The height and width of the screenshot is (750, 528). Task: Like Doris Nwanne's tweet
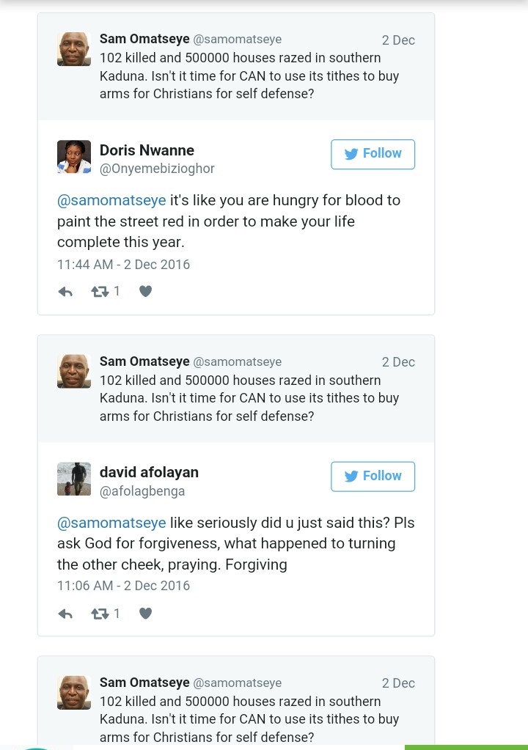click(x=145, y=292)
